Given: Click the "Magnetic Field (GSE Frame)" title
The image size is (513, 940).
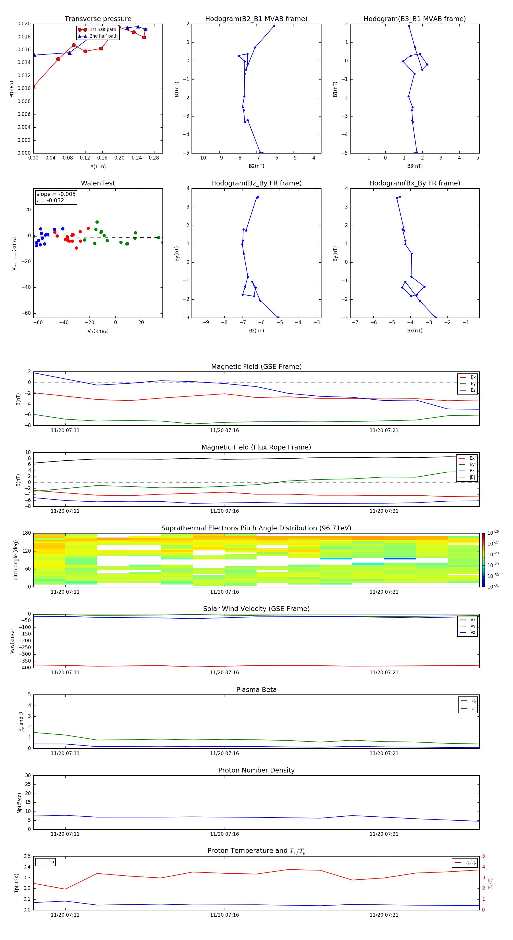Looking at the screenshot, I should (256, 367).
